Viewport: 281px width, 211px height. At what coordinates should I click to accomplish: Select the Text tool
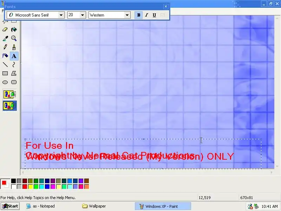point(14,56)
